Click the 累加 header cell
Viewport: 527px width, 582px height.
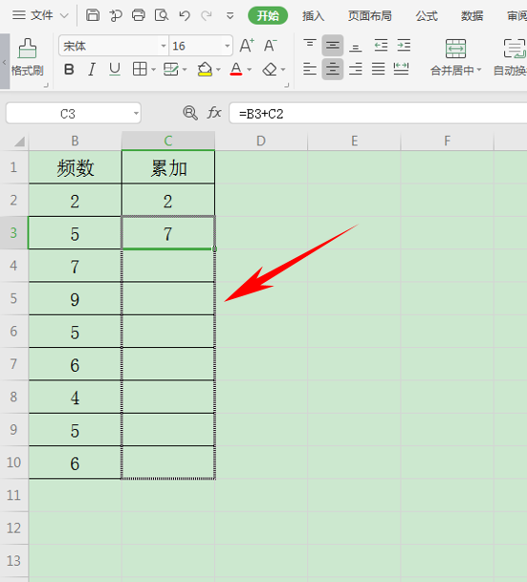(x=168, y=167)
